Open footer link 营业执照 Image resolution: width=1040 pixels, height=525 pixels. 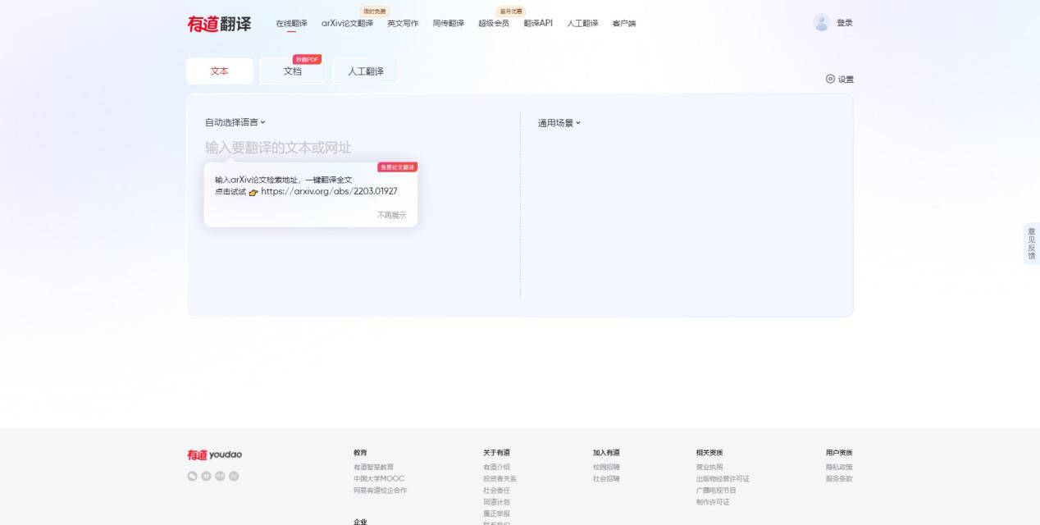[x=709, y=467]
